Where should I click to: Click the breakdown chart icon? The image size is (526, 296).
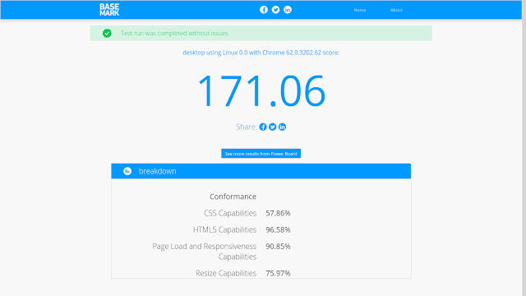pos(127,171)
